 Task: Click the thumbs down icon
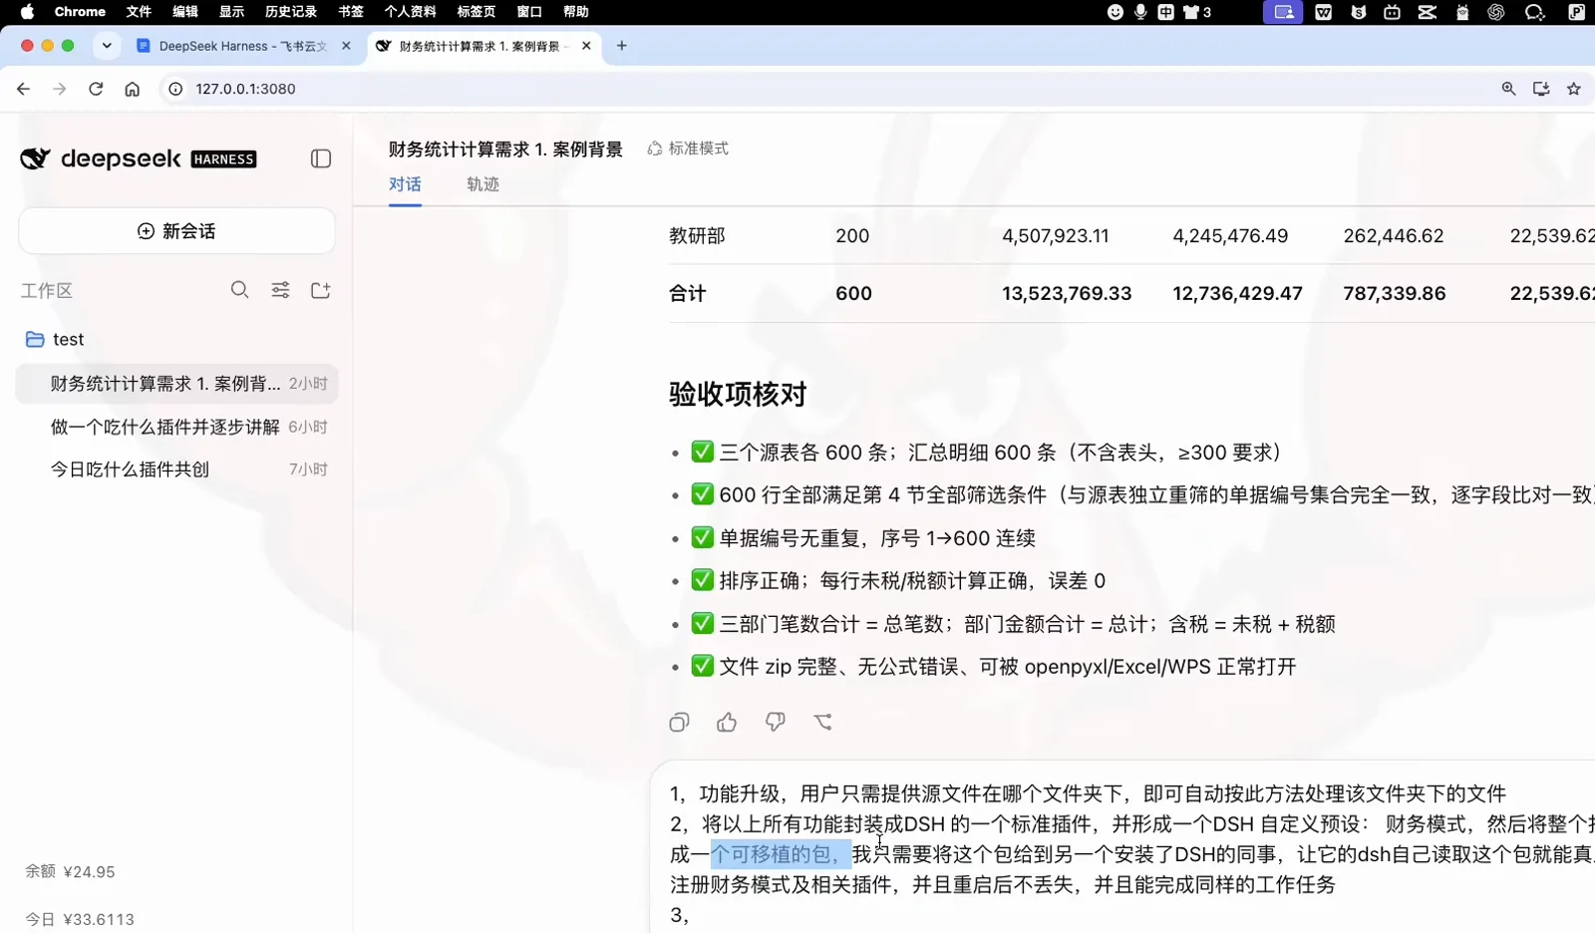click(775, 723)
